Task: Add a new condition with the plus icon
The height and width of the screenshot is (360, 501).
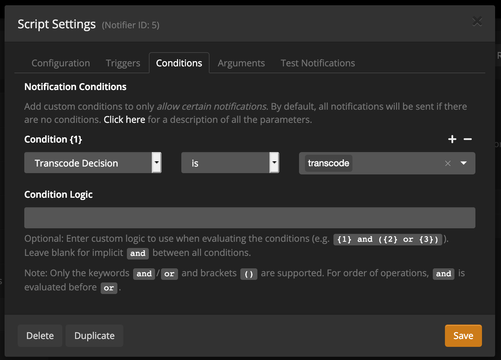Action: click(x=452, y=139)
